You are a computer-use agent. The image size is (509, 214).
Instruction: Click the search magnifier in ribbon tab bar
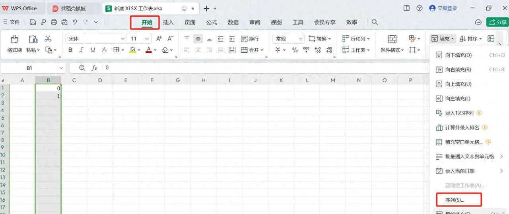375,23
